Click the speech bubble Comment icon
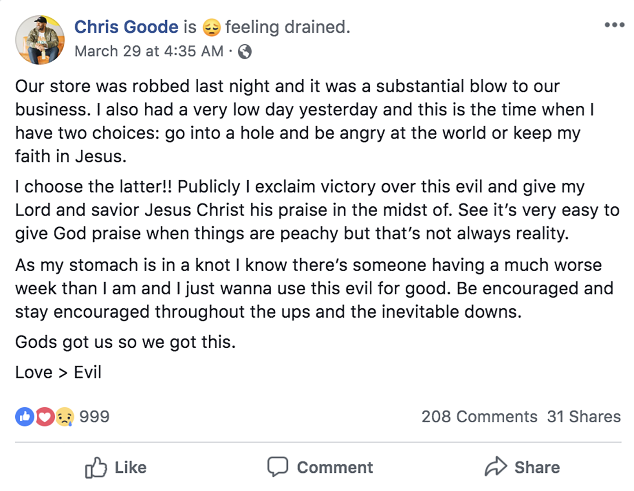This screenshot has height=491, width=634. pos(278,467)
